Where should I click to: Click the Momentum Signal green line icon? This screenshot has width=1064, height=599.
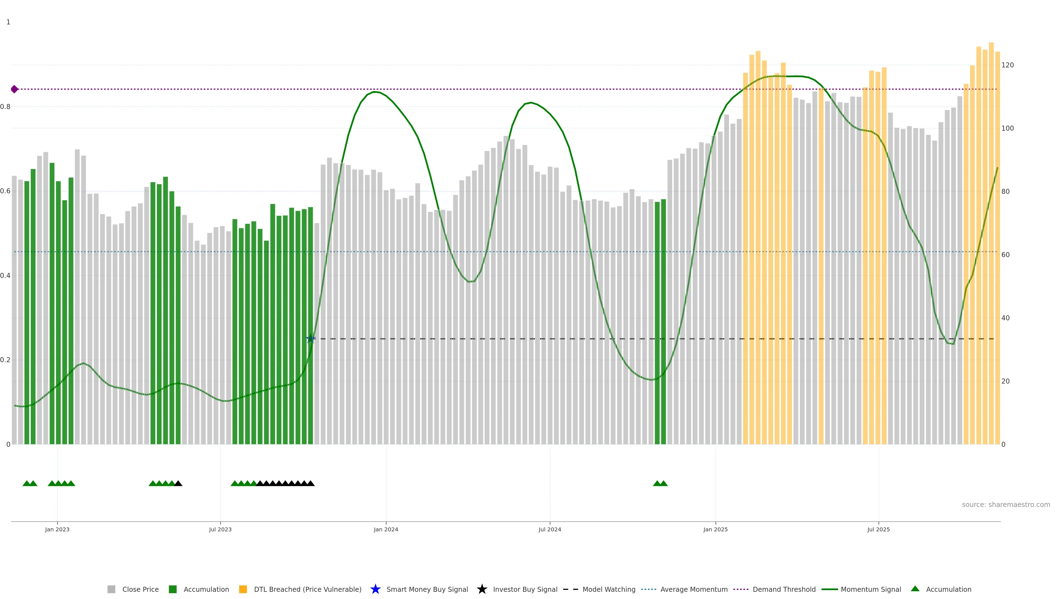coord(829,589)
